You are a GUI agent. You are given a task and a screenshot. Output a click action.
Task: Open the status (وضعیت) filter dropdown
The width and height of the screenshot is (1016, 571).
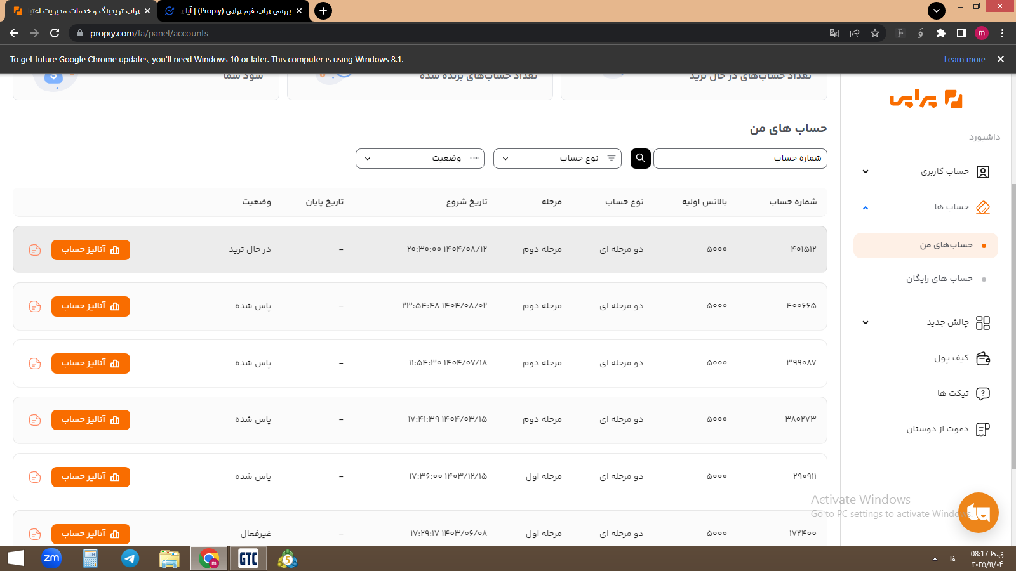tap(420, 158)
